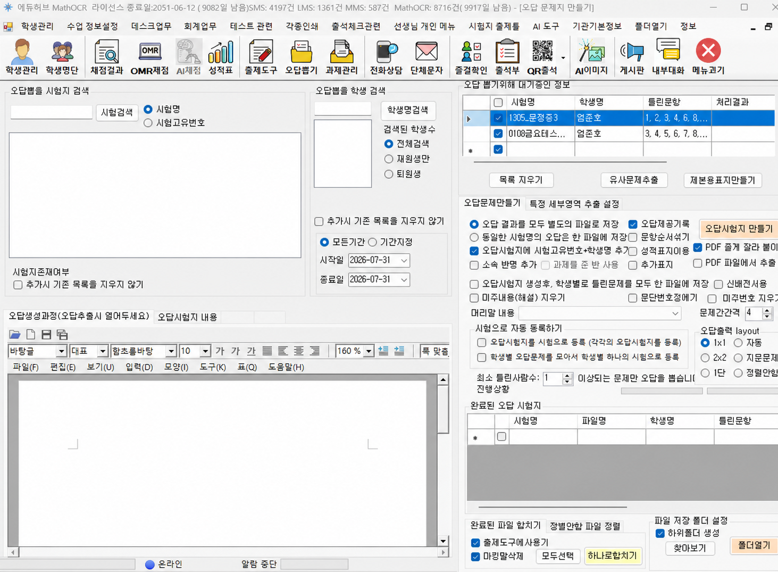
Task: Click the new document icon in editor
Action: pos(31,334)
